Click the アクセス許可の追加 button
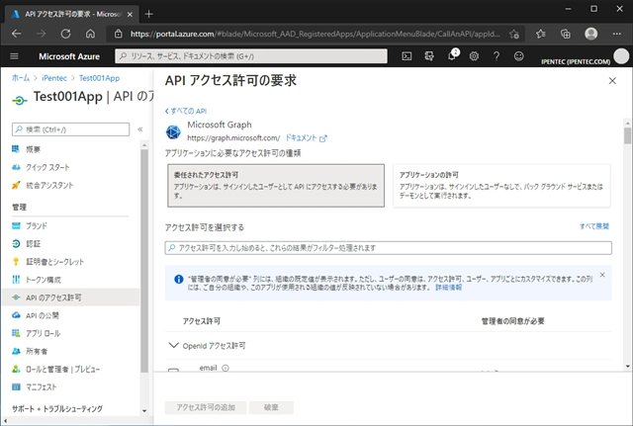Image resolution: width=633 pixels, height=426 pixels. click(206, 407)
